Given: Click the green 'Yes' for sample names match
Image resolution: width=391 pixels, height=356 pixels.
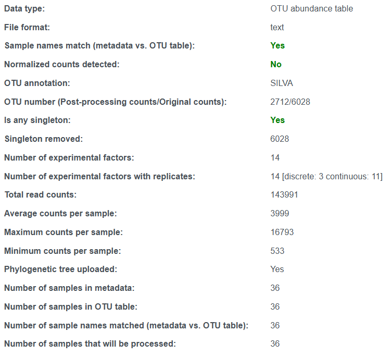Looking at the screenshot, I should click(278, 46).
